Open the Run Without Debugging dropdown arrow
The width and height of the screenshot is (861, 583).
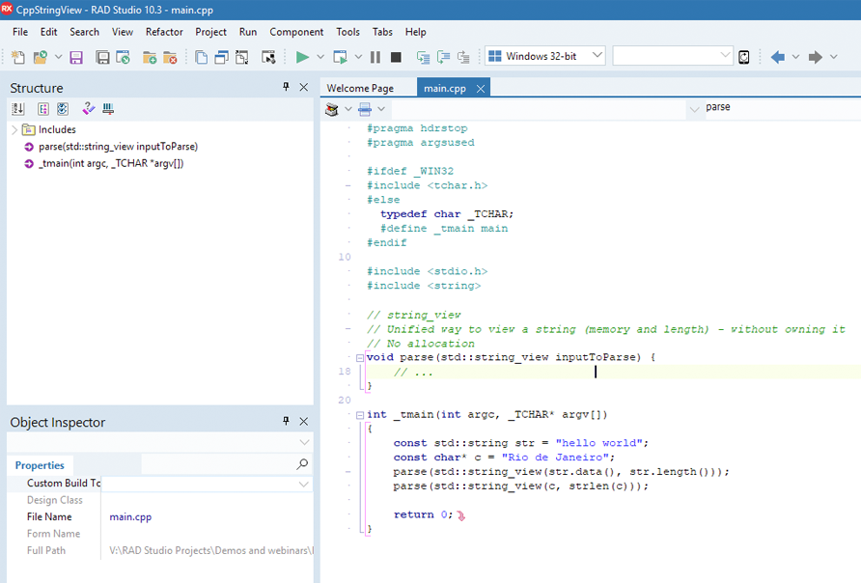tap(358, 57)
